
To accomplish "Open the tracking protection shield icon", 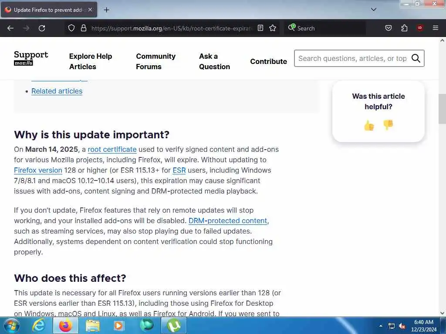I will (x=71, y=28).
